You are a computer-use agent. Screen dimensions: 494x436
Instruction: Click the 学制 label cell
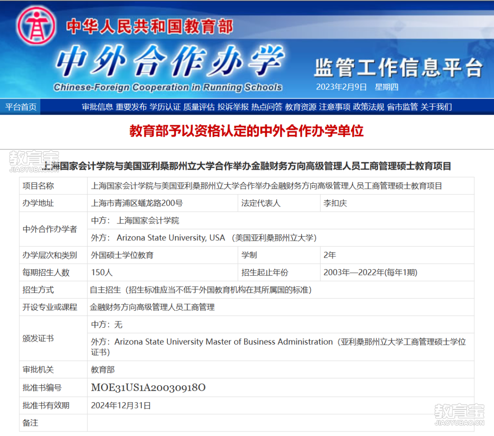coord(279,255)
